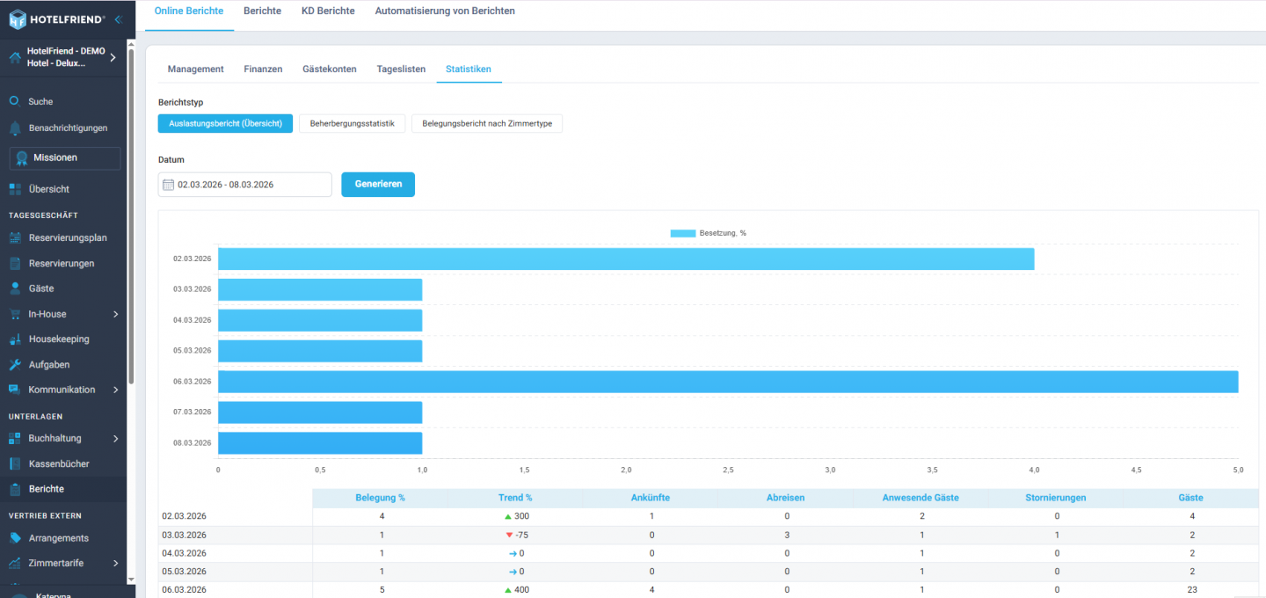
Task: Click the Gäste person icon
Action: click(x=15, y=288)
